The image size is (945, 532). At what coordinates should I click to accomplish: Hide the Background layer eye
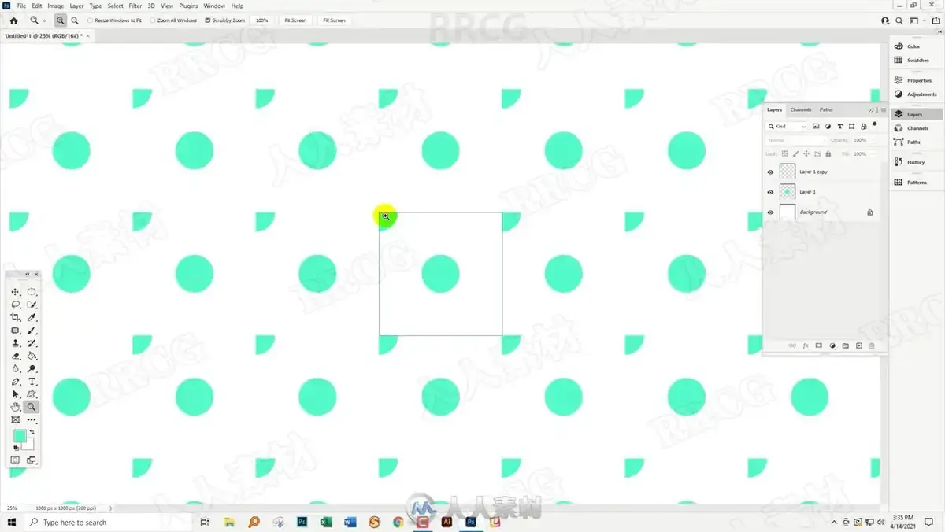point(770,212)
